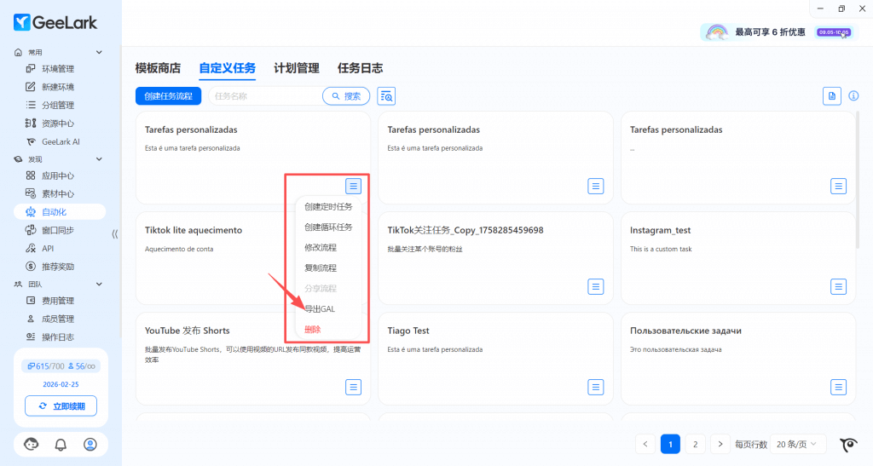Click the customer support face icon
Screen dimensions: 873x466
pos(32,444)
